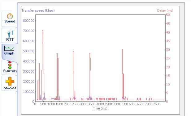Select the Graph tab

(9, 52)
